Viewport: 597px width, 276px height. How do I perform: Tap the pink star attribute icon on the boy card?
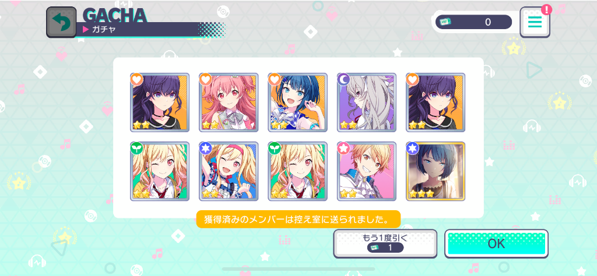pos(343,148)
